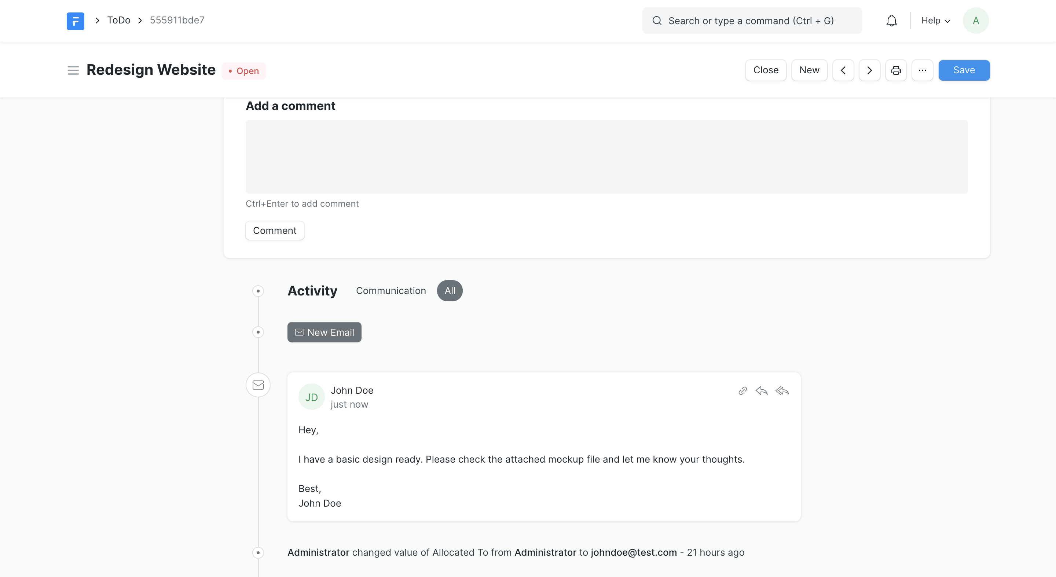Viewport: 1056px width, 577px height.
Task: Open the user avatar menu
Action: (976, 21)
